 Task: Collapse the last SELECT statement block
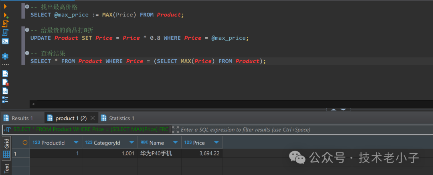pos(26,53)
